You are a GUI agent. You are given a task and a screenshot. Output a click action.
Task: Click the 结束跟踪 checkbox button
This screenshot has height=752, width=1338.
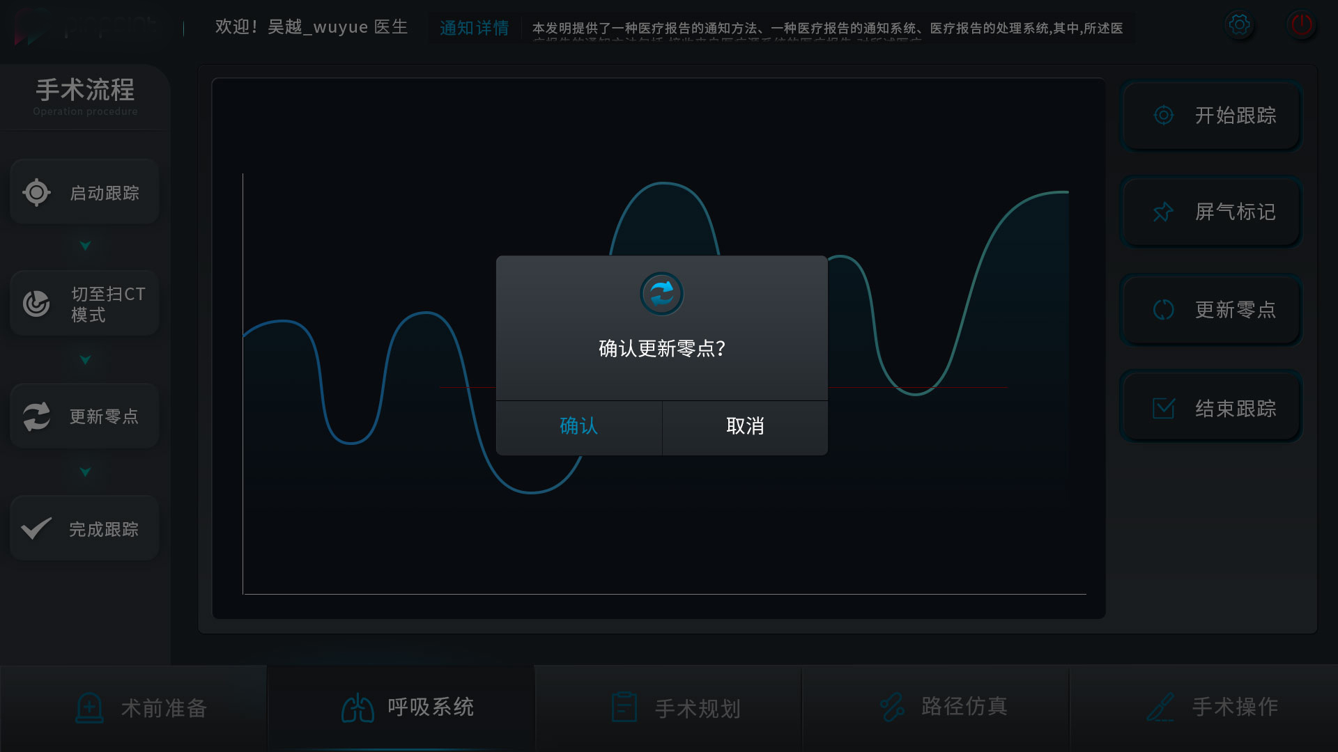point(1211,408)
